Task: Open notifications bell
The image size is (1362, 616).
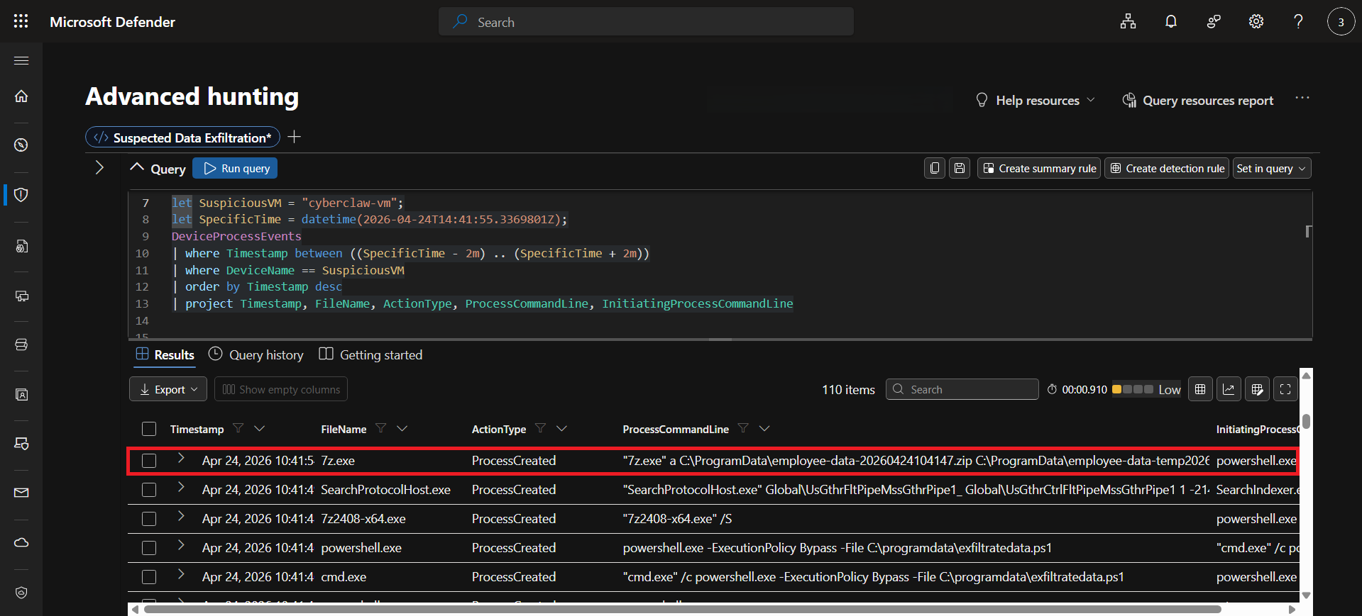Action: [1171, 21]
